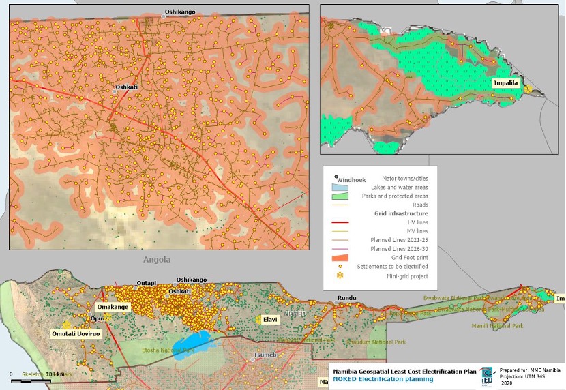Click the Elavi mini-grid label
The width and height of the screenshot is (566, 390).
[271, 318]
